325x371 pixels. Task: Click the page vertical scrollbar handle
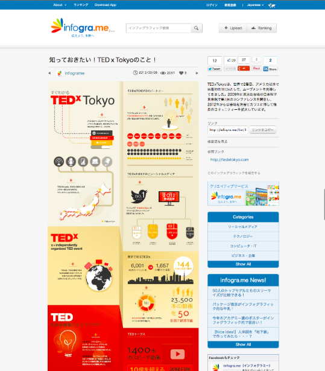coord(324,205)
